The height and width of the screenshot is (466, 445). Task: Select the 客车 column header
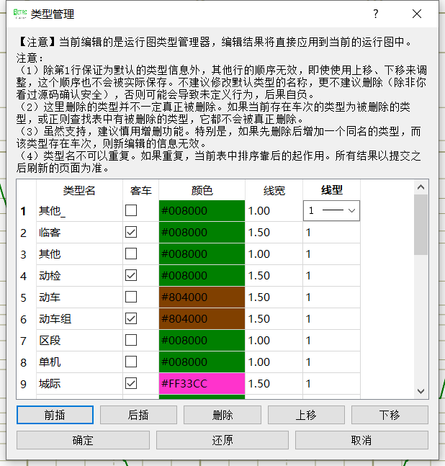[x=141, y=190]
